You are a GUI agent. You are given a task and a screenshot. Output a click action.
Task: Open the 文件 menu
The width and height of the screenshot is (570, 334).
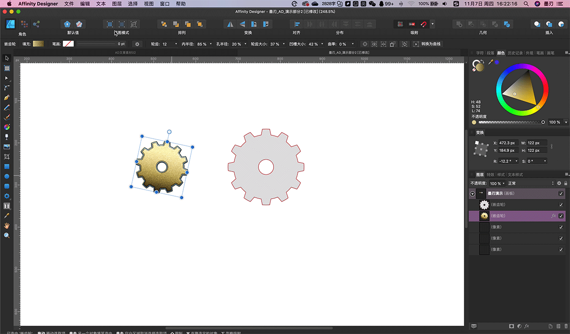point(69,4)
